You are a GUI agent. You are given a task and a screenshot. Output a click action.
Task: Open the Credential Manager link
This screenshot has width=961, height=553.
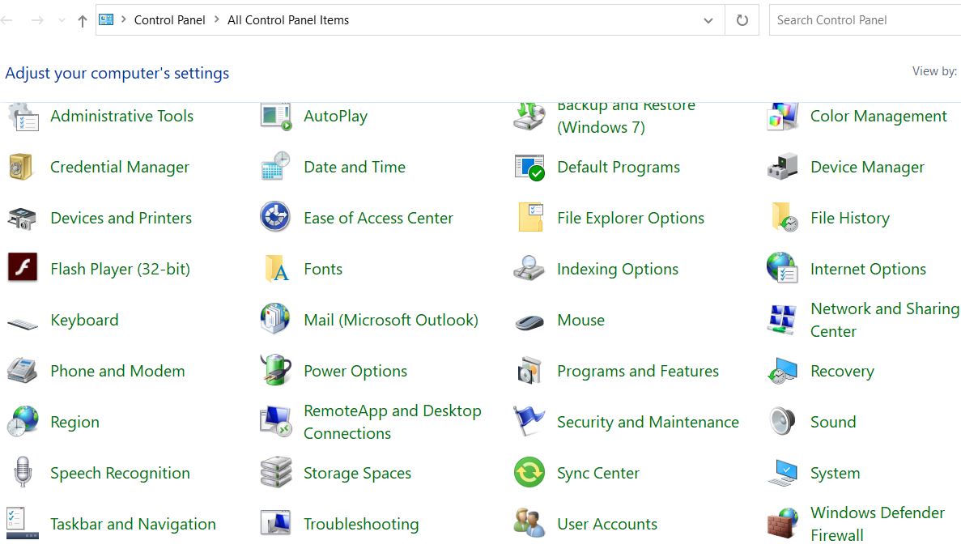point(120,168)
